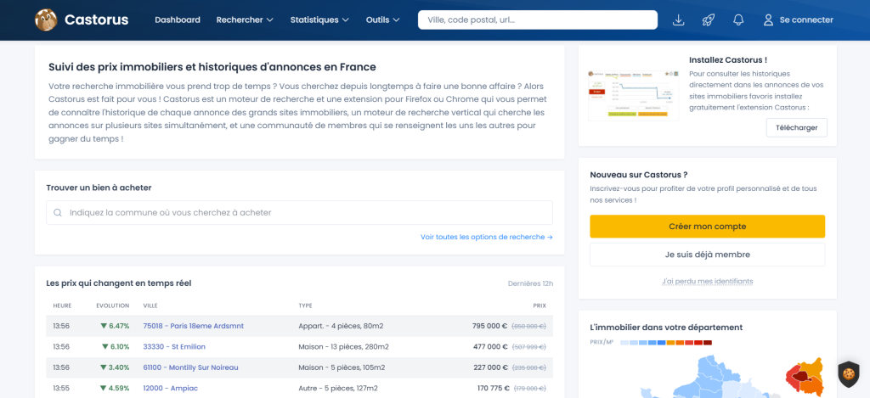Image resolution: width=870 pixels, height=398 pixels.
Task: Click the magnifier icon in commune search
Action: coord(58,212)
